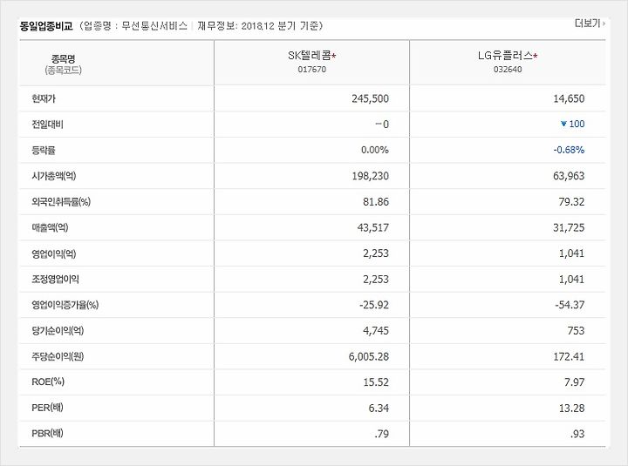Screen dimensions: 628x466
Task: Click the 0.00% value
Action: tap(374, 150)
